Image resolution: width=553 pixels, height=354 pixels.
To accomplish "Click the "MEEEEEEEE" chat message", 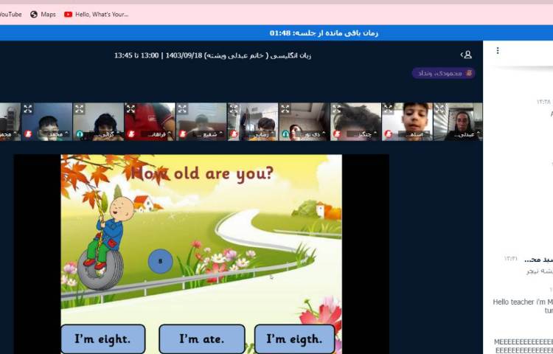I will (524, 346).
